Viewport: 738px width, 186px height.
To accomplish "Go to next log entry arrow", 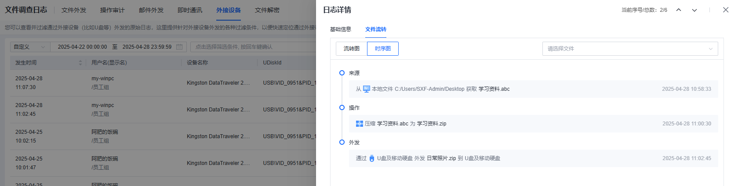I will click(694, 10).
